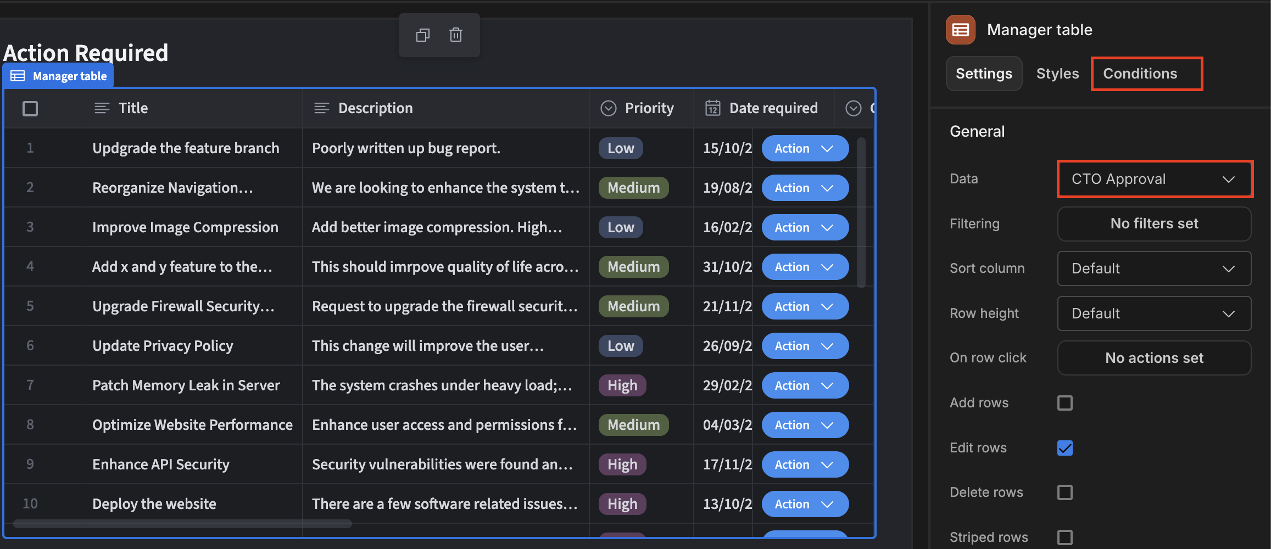Switch to the Conditions tab
Screen dimensions: 1271x549
1140,74
